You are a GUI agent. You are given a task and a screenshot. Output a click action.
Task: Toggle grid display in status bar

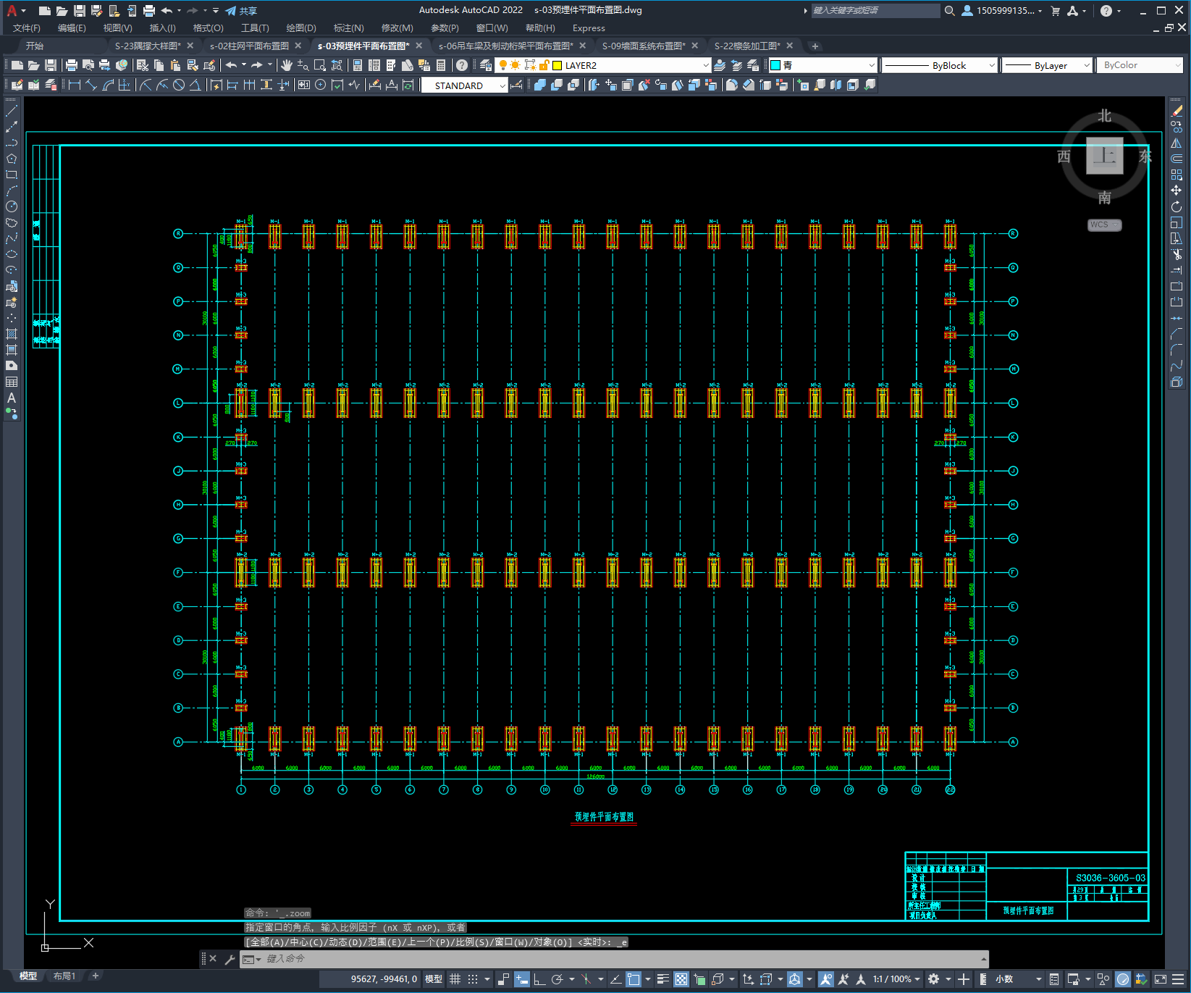(x=455, y=979)
